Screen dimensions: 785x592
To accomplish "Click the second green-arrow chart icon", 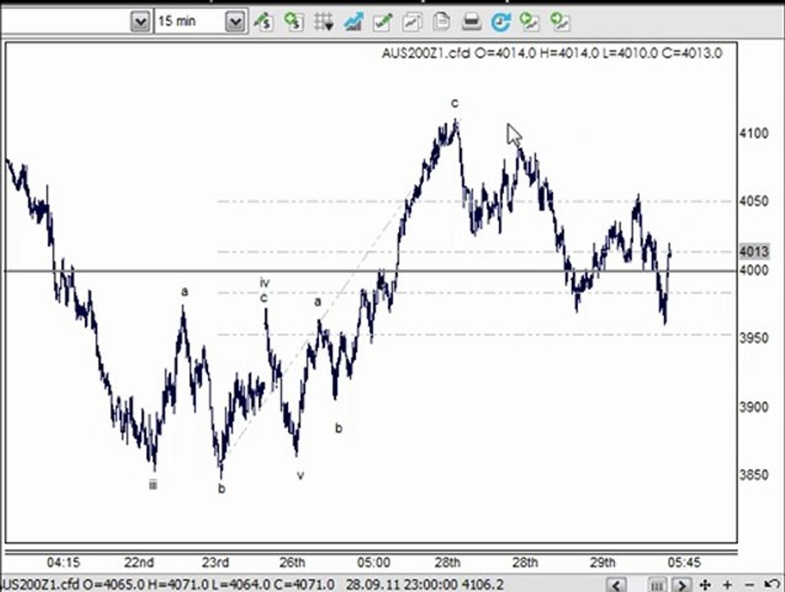I will pyautogui.click(x=560, y=21).
